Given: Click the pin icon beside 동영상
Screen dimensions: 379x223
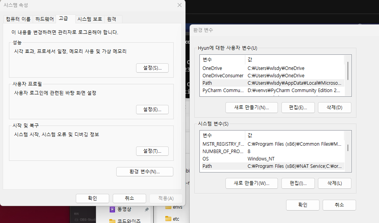Looking at the screenshot, I should pos(147,209).
